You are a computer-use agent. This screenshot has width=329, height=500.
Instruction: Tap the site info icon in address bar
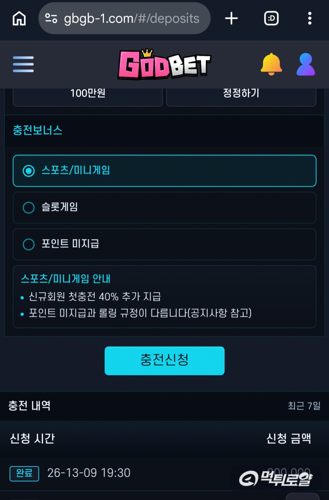tap(51, 19)
